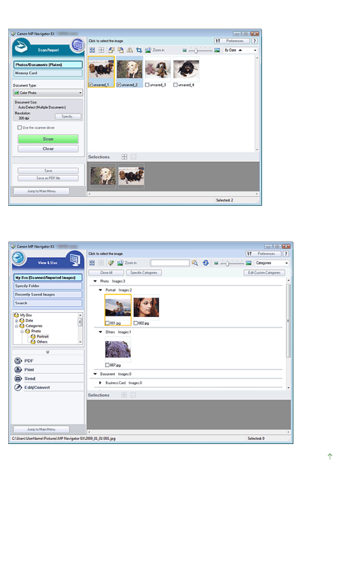Screen dimensions: 353x577
Task: Select Photos/Documents (Platen) tab
Action: click(x=48, y=65)
